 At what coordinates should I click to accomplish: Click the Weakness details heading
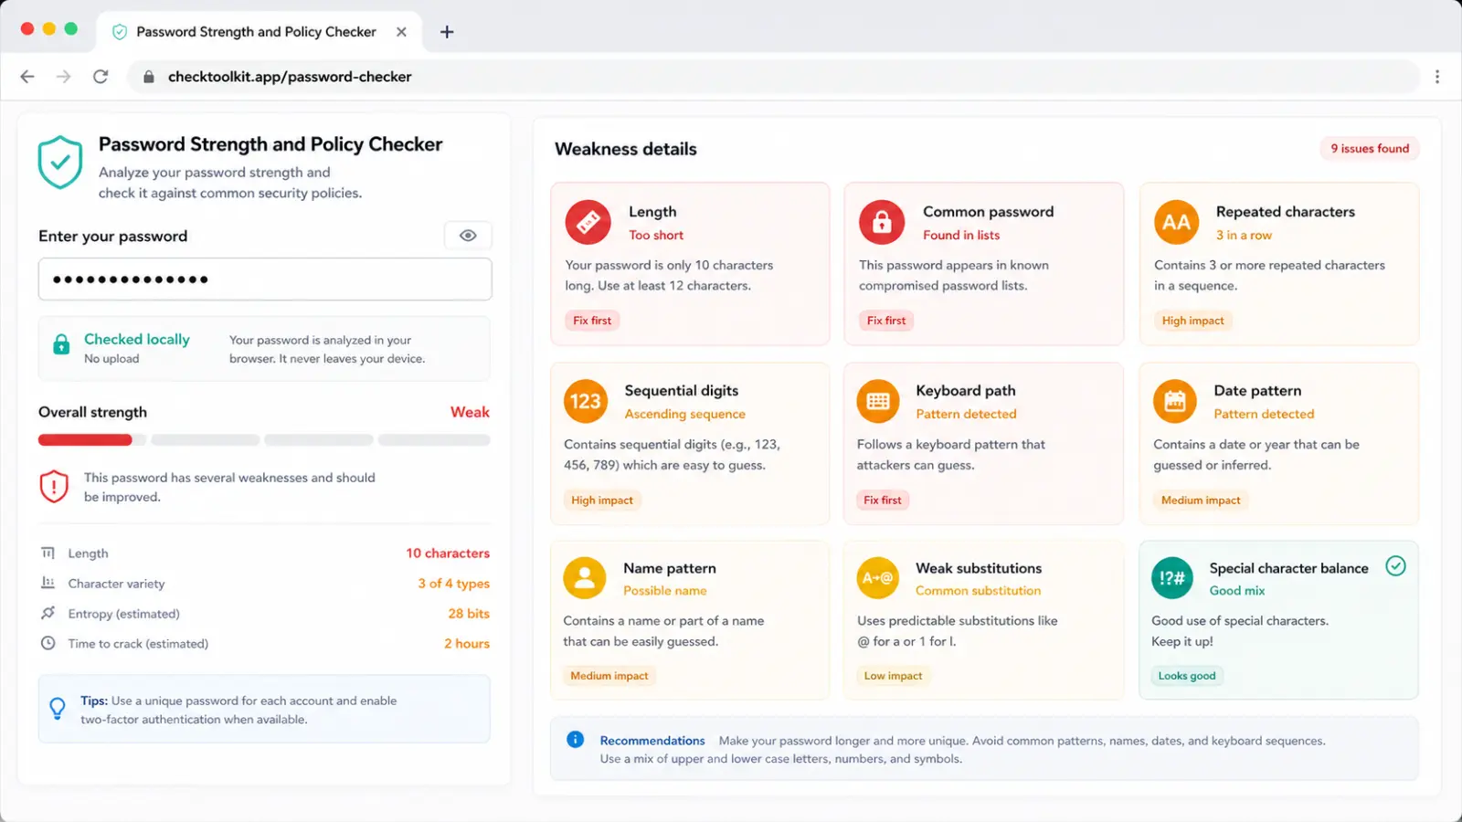click(x=626, y=149)
